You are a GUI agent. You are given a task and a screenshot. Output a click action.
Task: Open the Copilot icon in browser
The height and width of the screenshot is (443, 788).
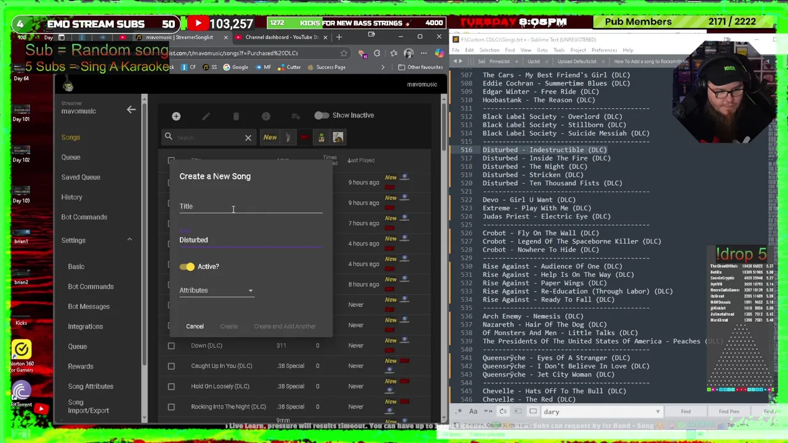pos(439,54)
